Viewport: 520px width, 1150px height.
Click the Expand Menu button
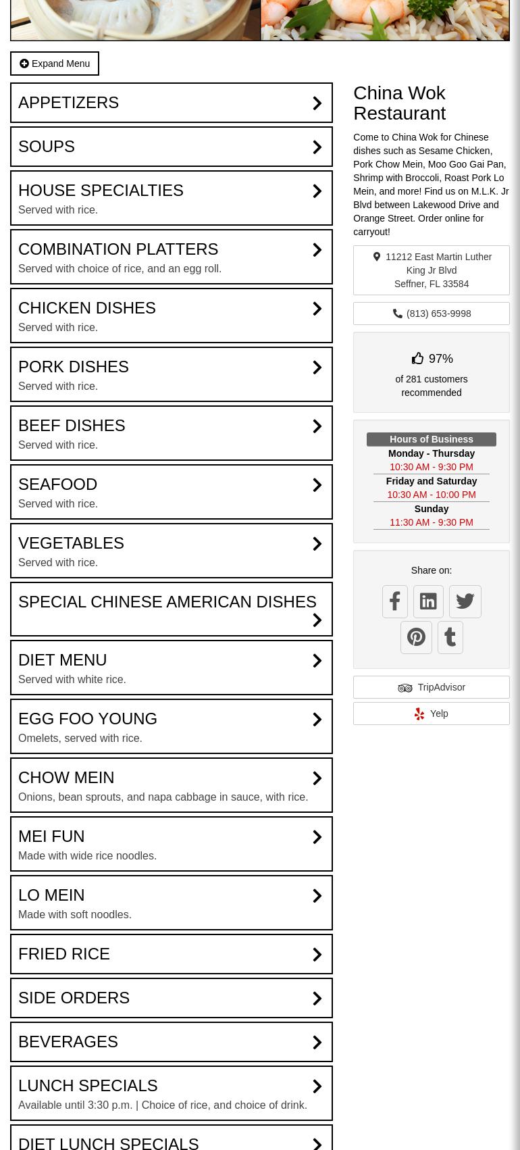coord(55,64)
